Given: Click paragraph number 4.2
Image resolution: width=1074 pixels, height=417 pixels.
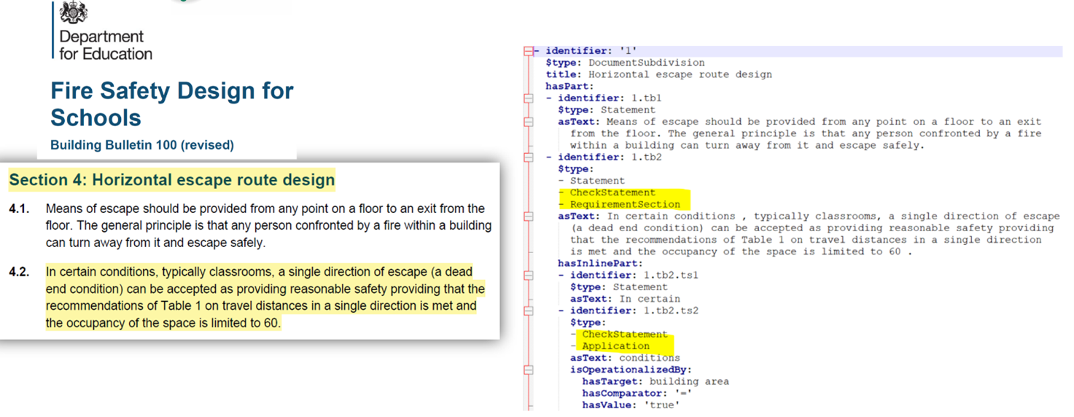Looking at the screenshot, I should coord(20,273).
